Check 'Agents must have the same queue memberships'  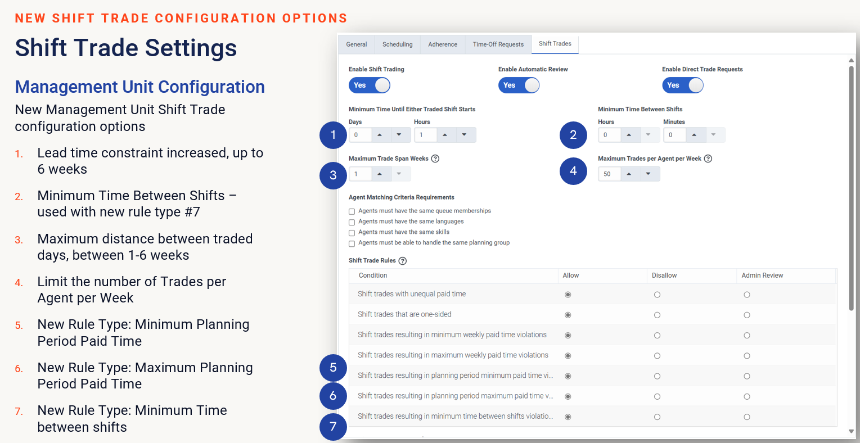[x=352, y=211]
